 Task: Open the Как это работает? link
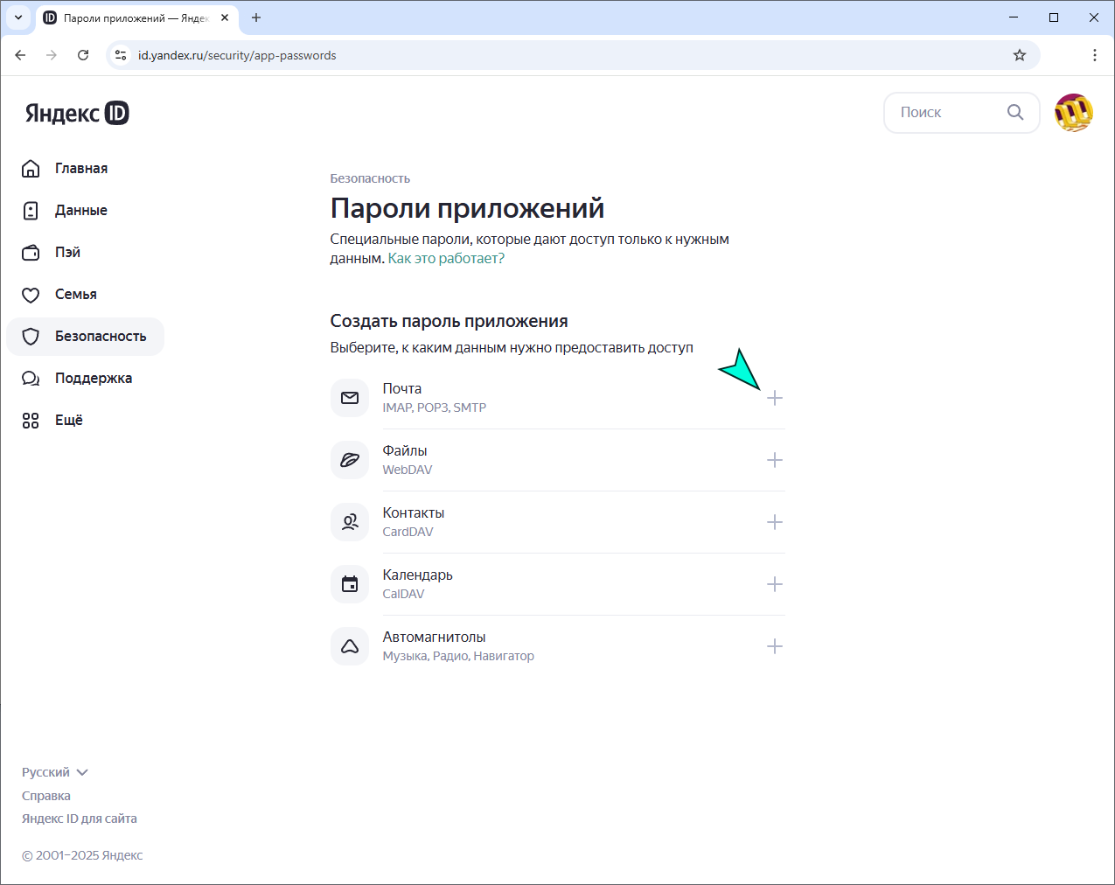tap(448, 258)
